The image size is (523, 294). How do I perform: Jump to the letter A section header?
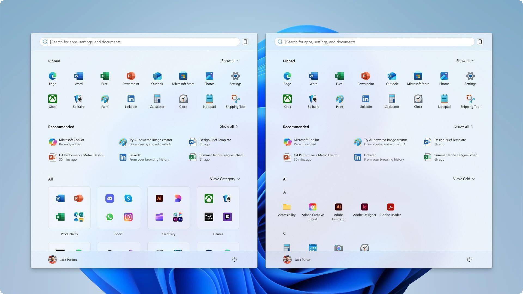[x=284, y=192]
